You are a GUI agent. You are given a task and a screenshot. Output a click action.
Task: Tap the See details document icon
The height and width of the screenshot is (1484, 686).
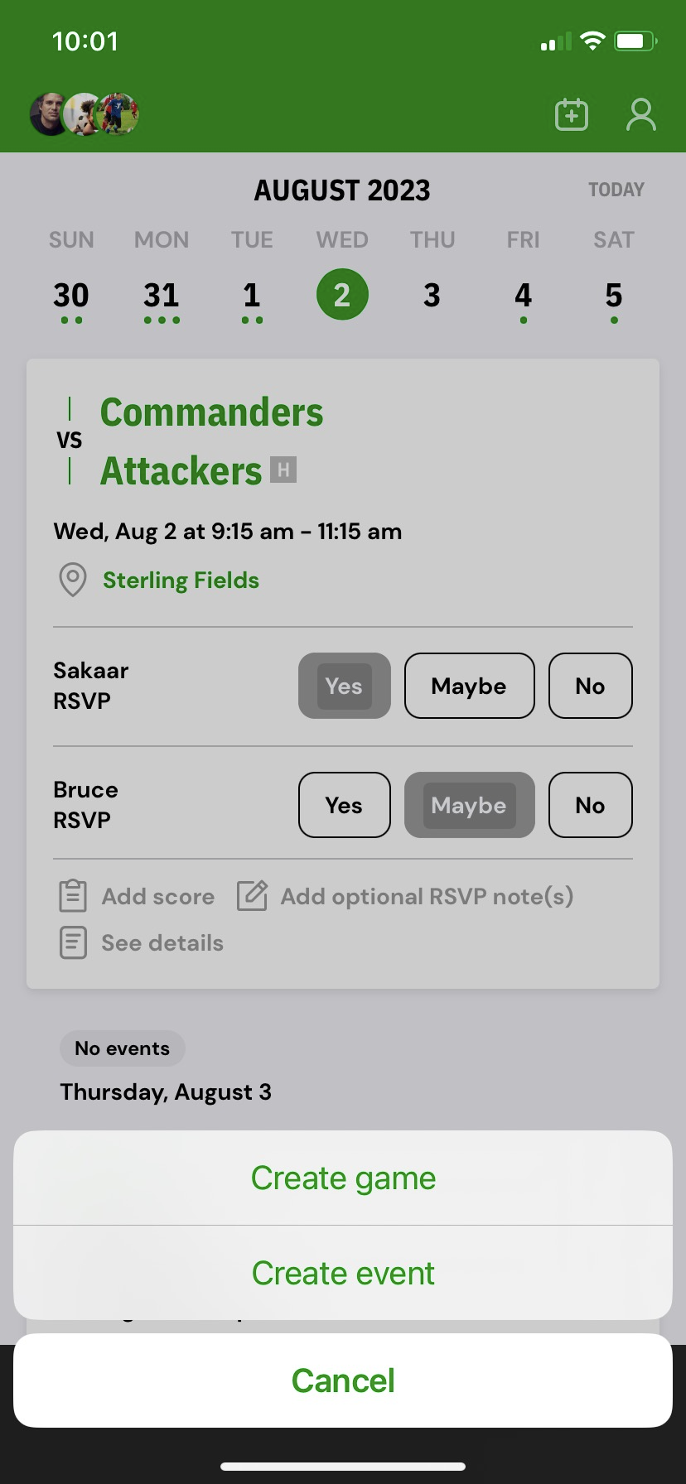pyautogui.click(x=73, y=942)
